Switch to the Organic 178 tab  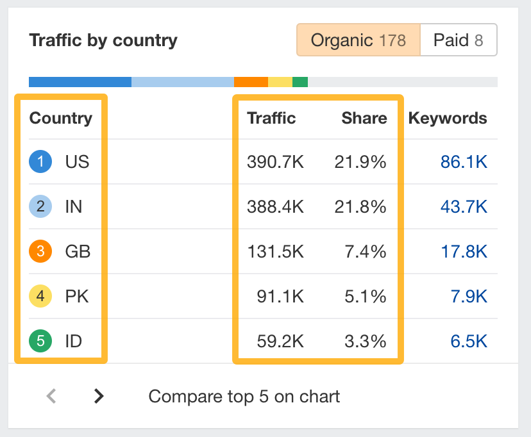[358, 40]
